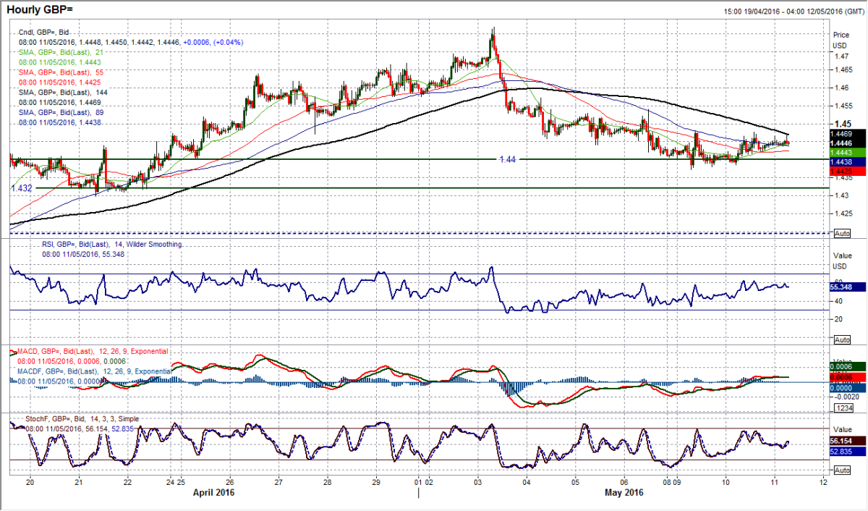Click the Auto scale button on the price panel
868x511 pixels.
842,235
